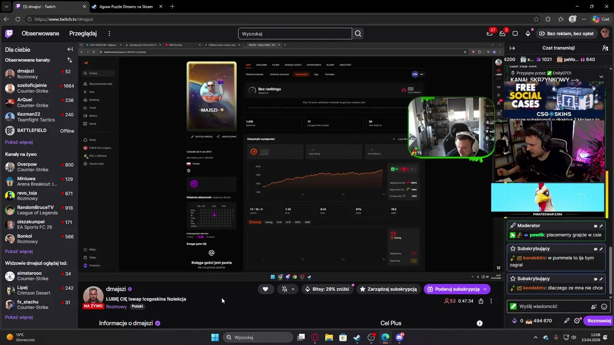
Task: Click the Windows taskbar search box
Action: (x=259, y=337)
